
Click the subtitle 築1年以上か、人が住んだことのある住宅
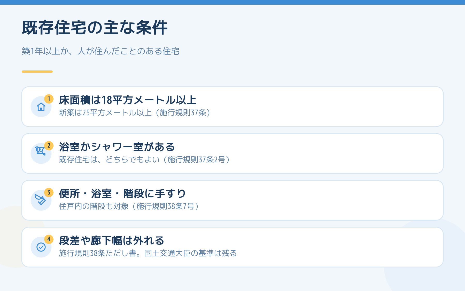tap(101, 51)
